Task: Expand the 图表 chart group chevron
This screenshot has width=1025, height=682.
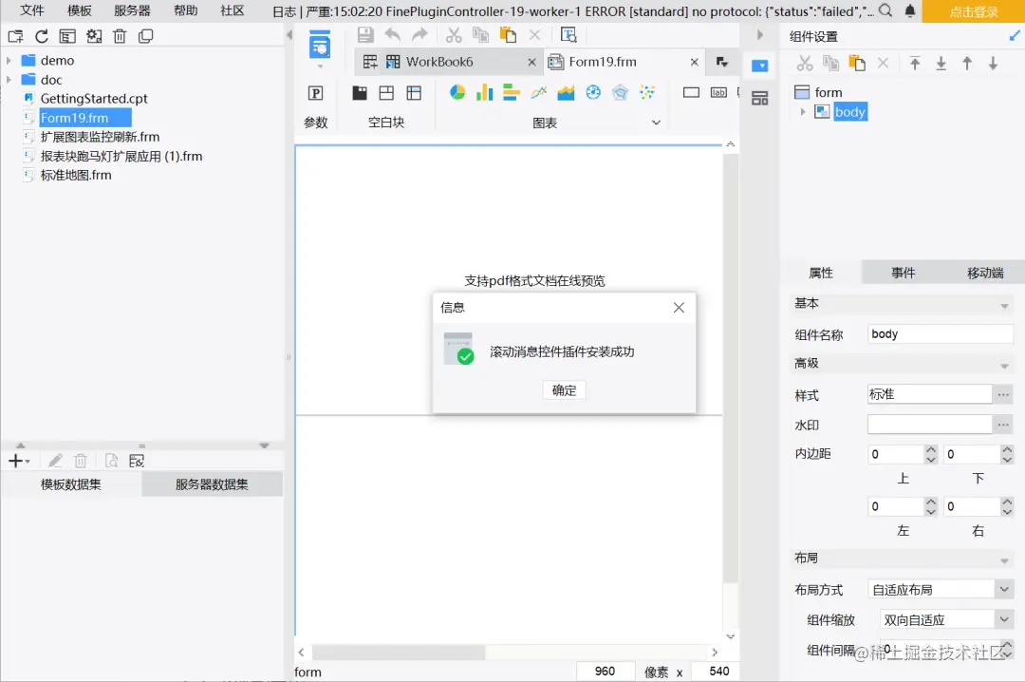Action: coord(658,122)
